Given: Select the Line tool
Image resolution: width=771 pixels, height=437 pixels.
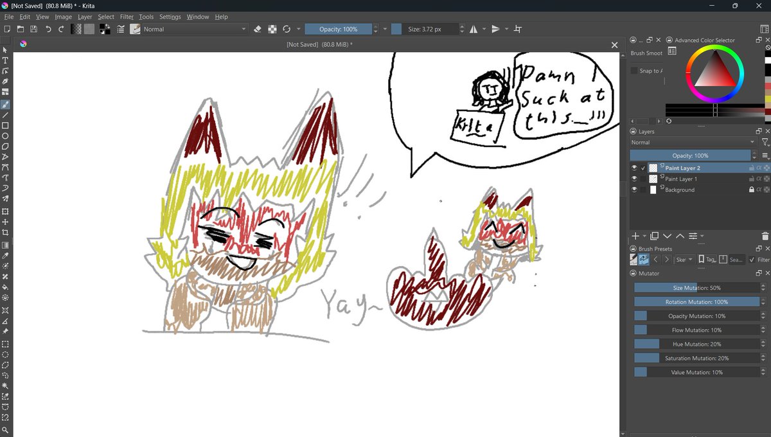Looking at the screenshot, I should 5,115.
